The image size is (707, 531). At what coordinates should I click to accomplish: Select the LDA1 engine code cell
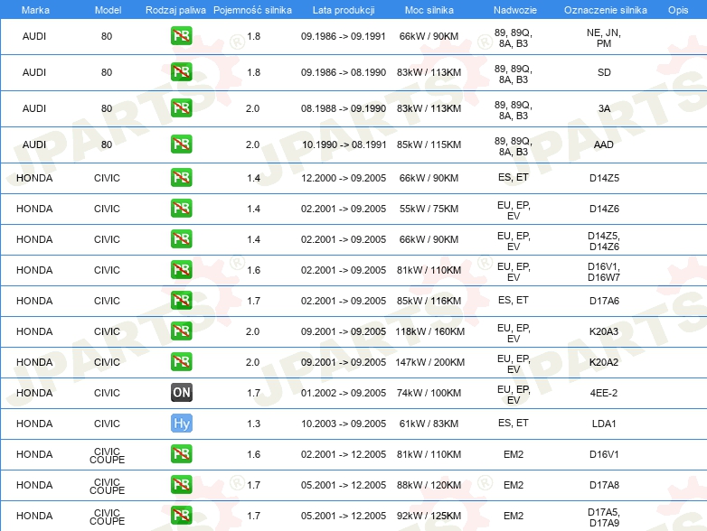(604, 424)
